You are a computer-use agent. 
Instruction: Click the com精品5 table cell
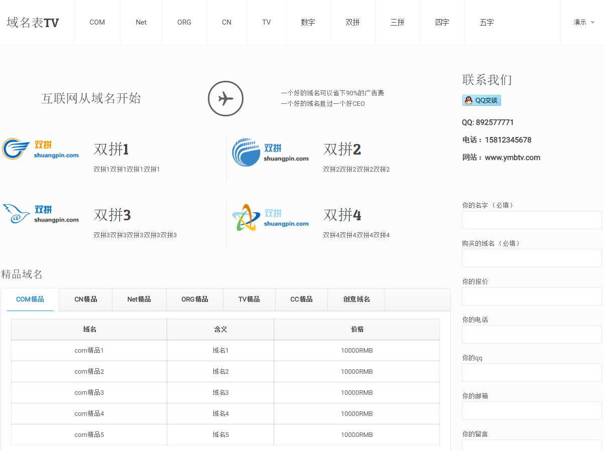(x=89, y=435)
